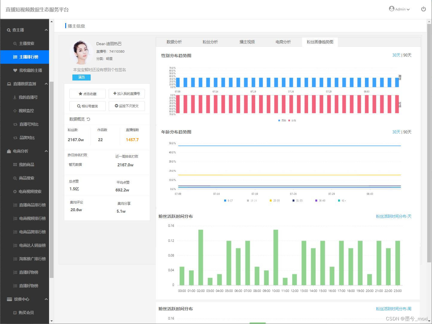Image resolution: width=432 pixels, height=324 pixels.
Task: Click the refresh icon beside 数据概览
Action: [x=88, y=119]
